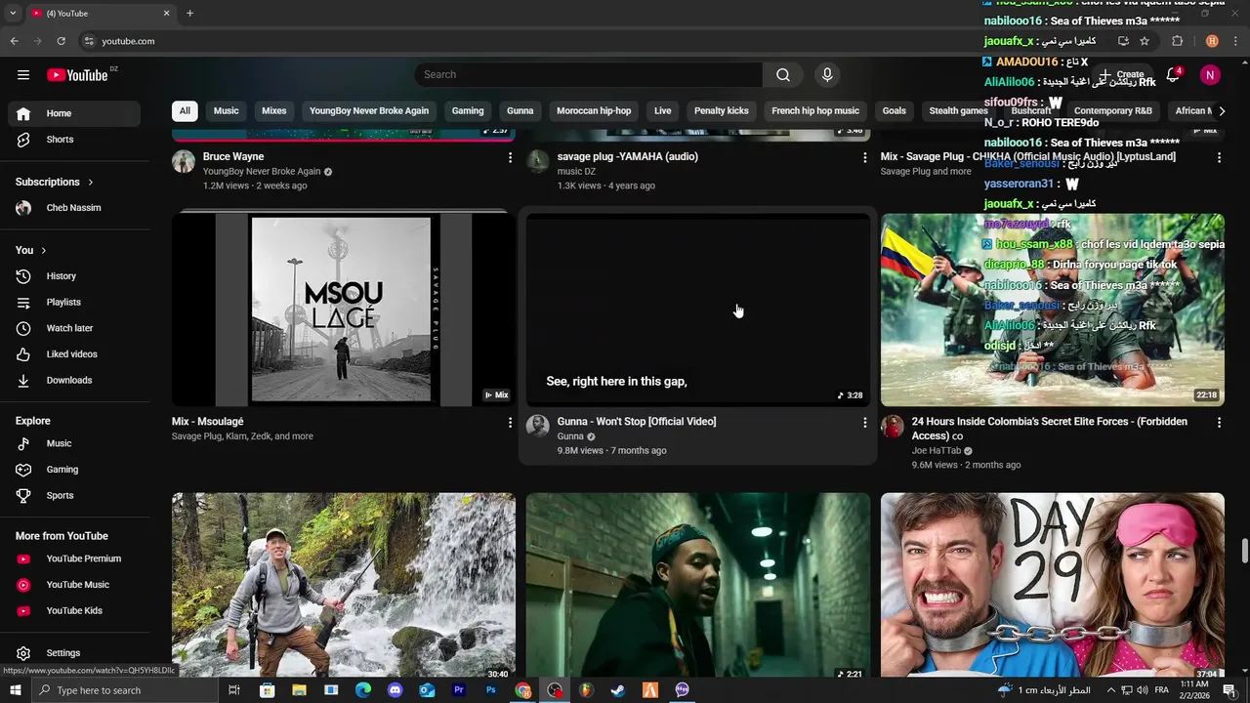Open Steam from the taskbar
The height and width of the screenshot is (703, 1250).
pyautogui.click(x=617, y=690)
